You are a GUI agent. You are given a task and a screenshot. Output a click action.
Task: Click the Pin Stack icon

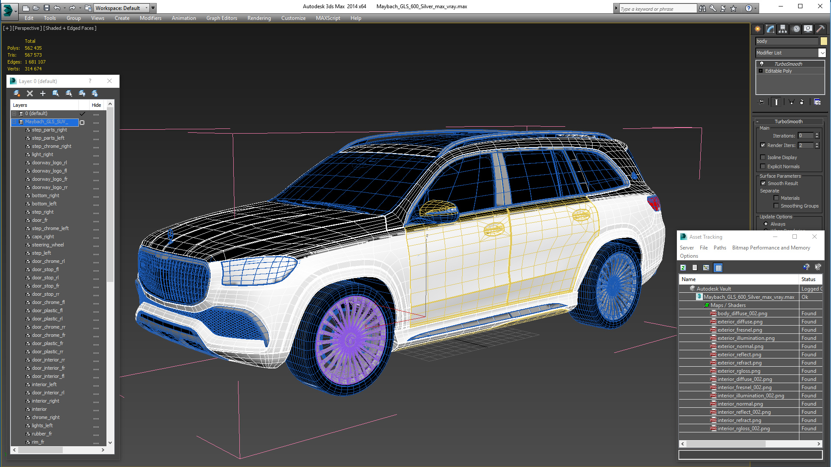761,102
